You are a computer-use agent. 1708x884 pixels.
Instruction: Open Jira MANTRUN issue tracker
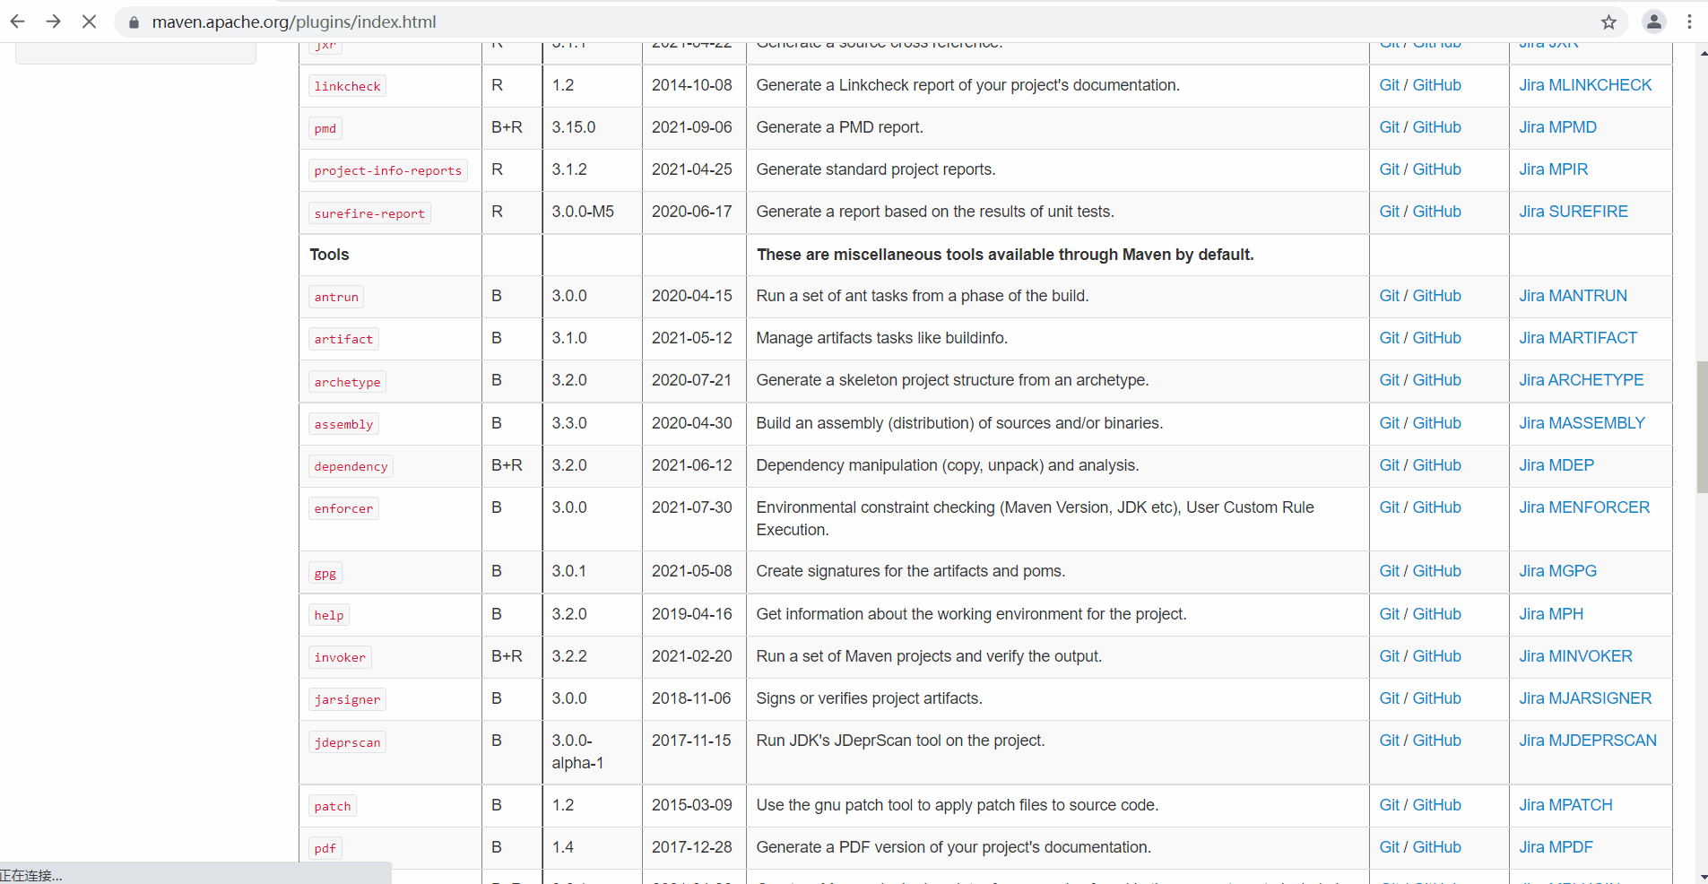pyautogui.click(x=1573, y=296)
